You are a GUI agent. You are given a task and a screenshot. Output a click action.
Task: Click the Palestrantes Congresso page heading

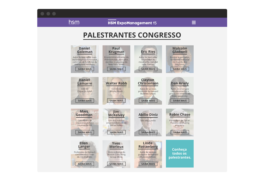click(132, 35)
